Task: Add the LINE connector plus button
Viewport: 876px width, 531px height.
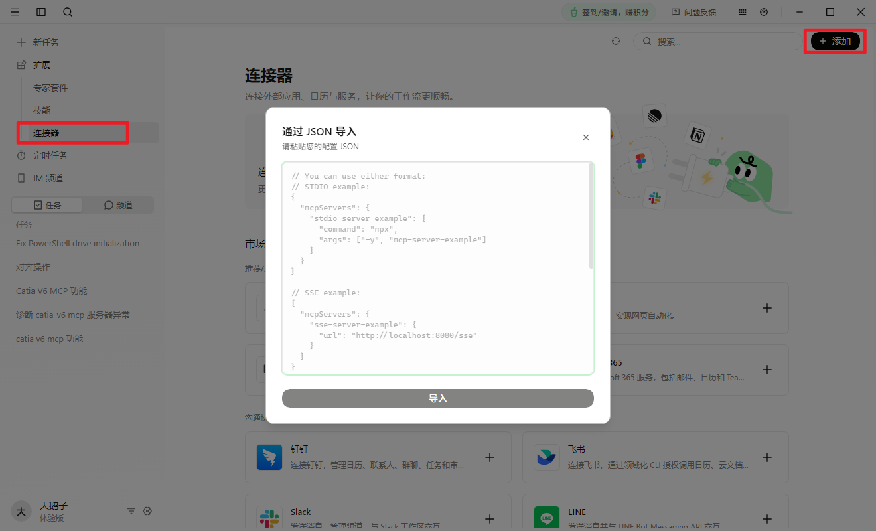Action: [x=767, y=519]
